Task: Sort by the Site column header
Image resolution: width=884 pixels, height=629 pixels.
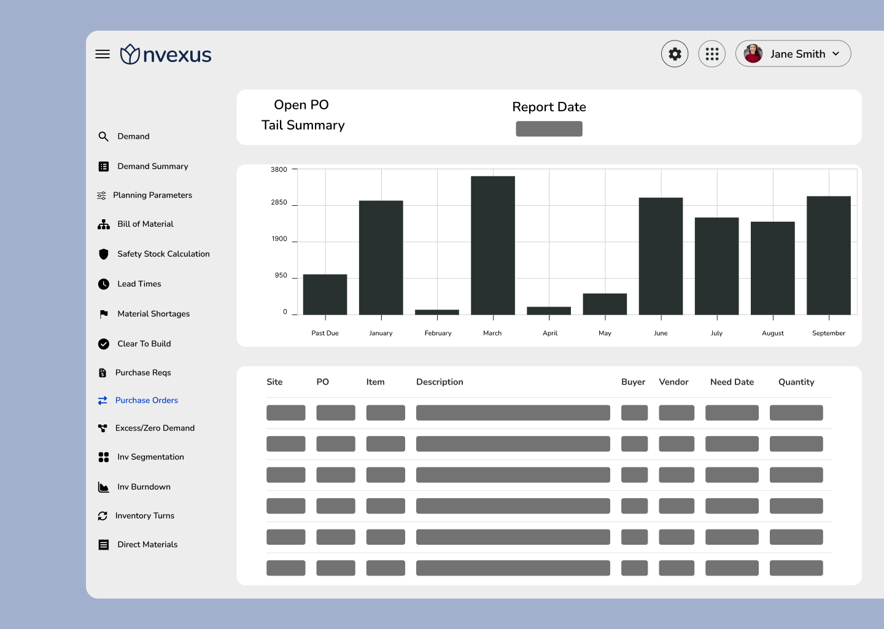Action: (x=274, y=382)
